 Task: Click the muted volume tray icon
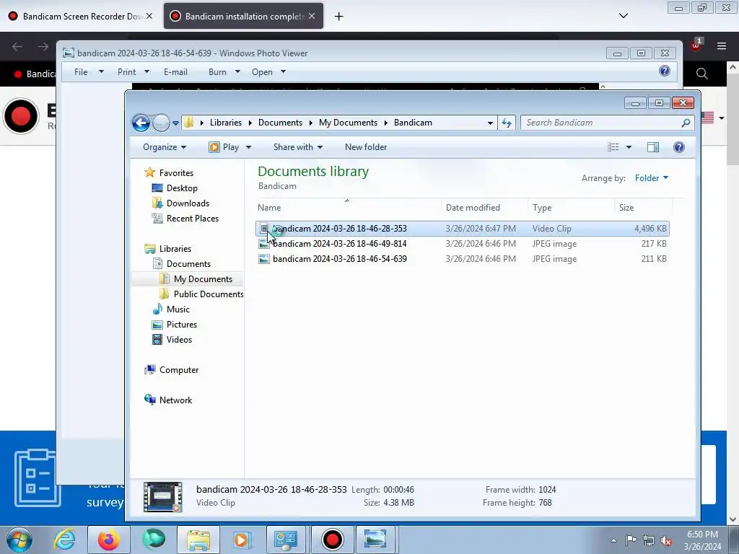tap(665, 540)
